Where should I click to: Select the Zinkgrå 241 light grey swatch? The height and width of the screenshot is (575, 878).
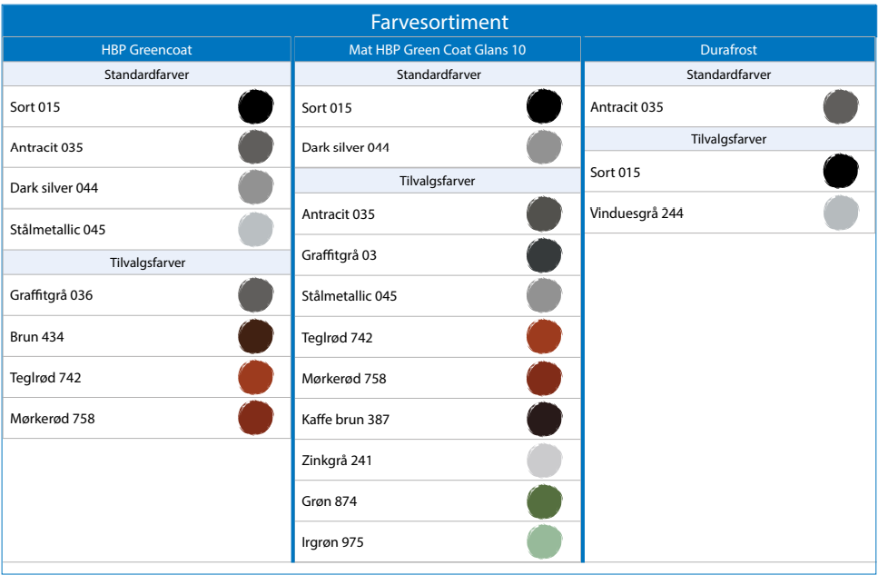point(544,461)
